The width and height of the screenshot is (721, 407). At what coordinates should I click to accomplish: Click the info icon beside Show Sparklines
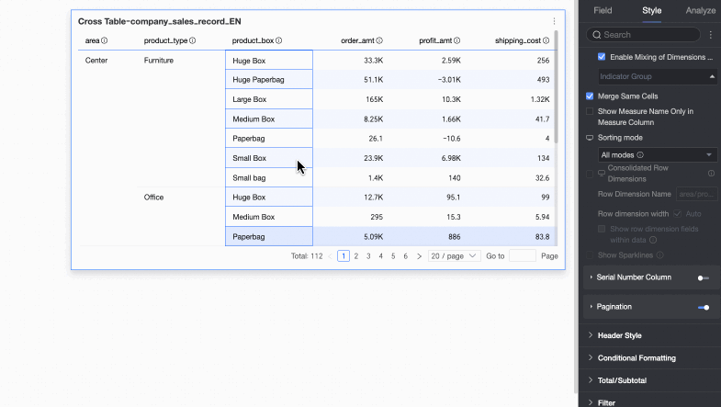pyautogui.click(x=659, y=254)
